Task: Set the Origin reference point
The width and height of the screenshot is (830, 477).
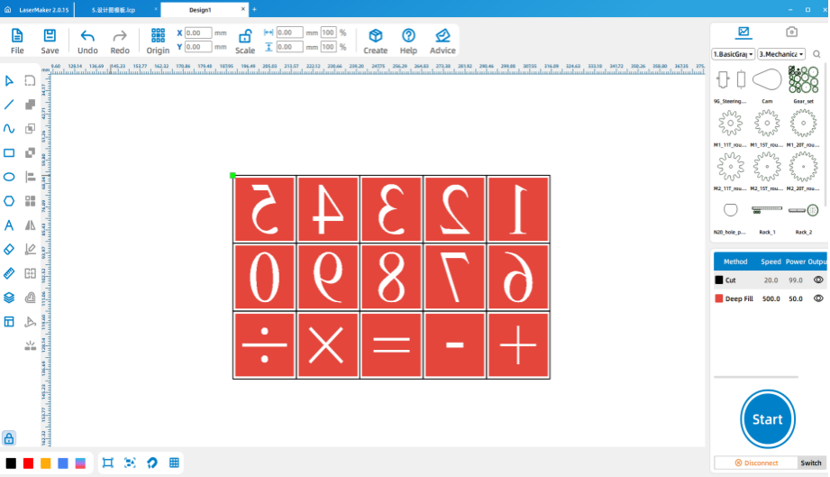Action: click(158, 41)
